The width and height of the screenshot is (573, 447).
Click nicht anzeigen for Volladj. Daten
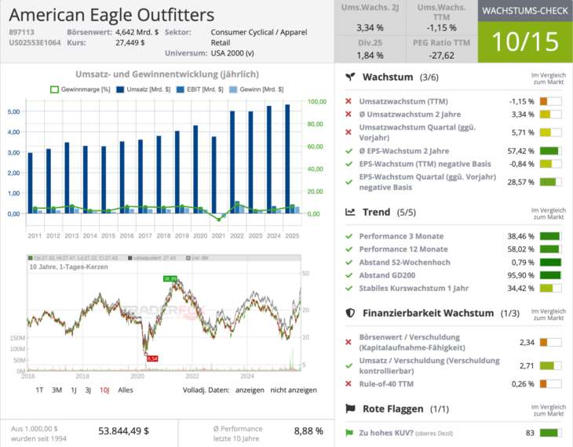pos(294,390)
